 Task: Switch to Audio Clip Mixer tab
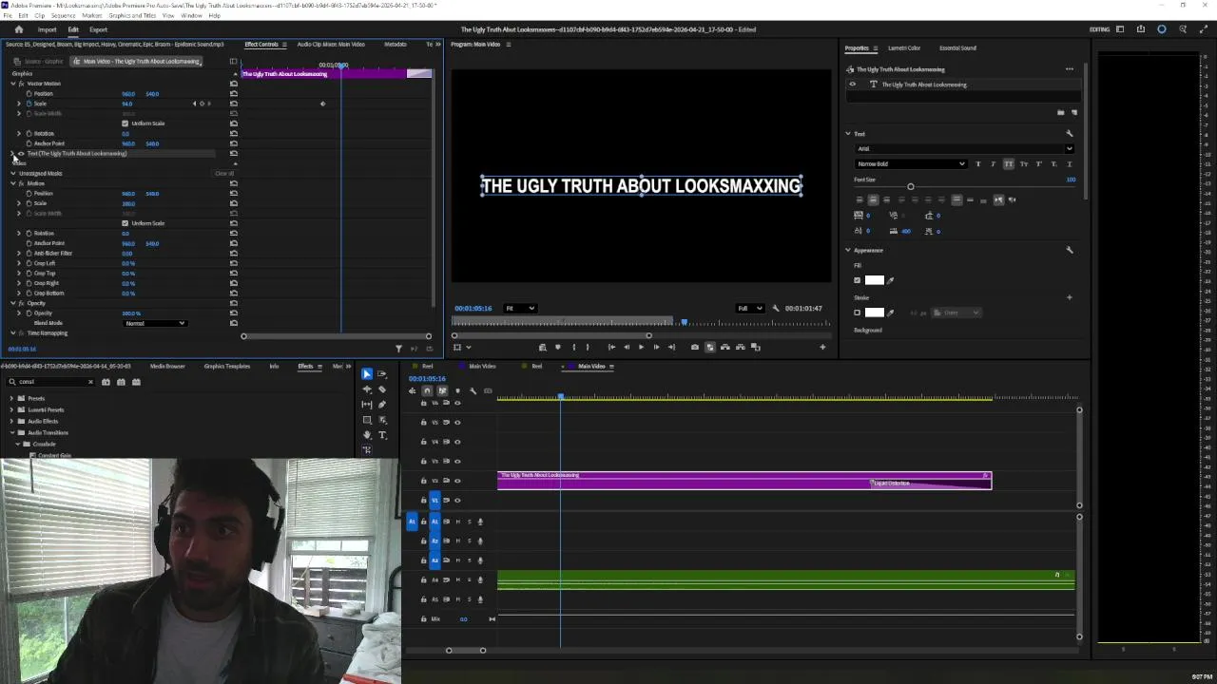coord(331,45)
